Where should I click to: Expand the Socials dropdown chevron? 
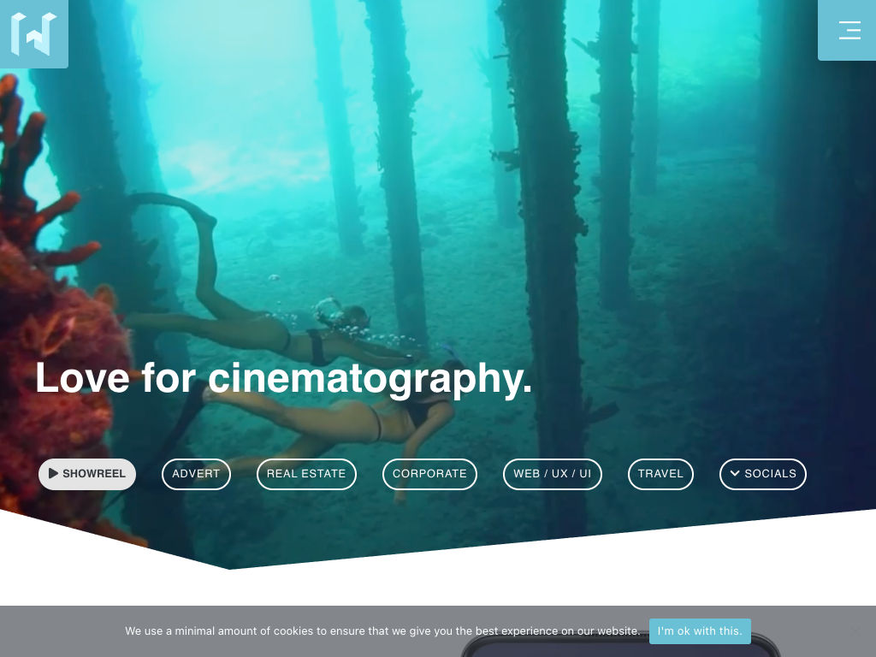734,473
